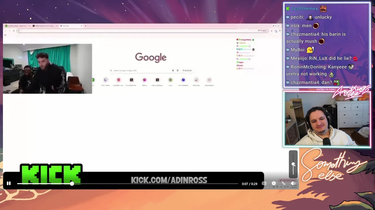The image size is (375, 210).
Task: Click the video progress scrubber handle
Action: tap(72, 183)
